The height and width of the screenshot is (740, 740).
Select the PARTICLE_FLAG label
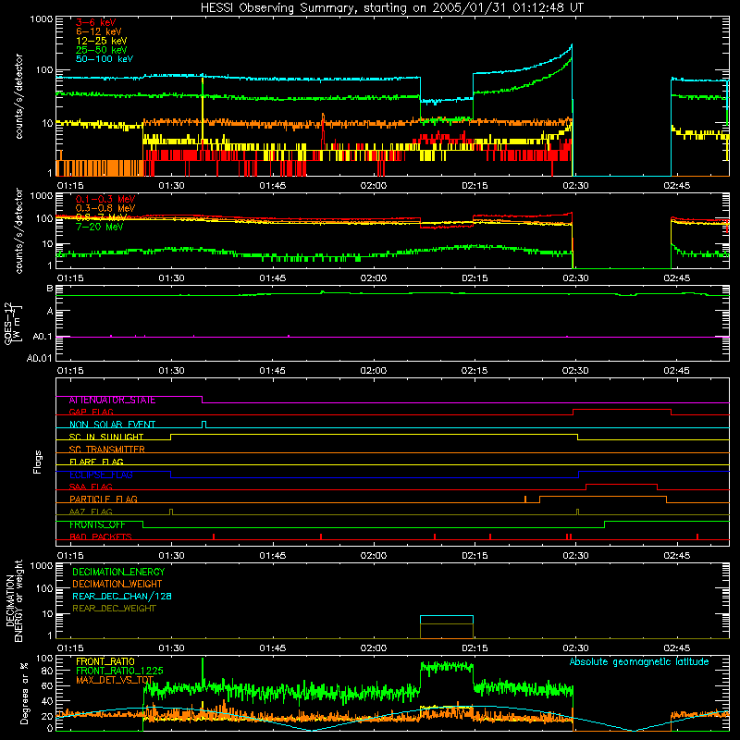point(104,499)
